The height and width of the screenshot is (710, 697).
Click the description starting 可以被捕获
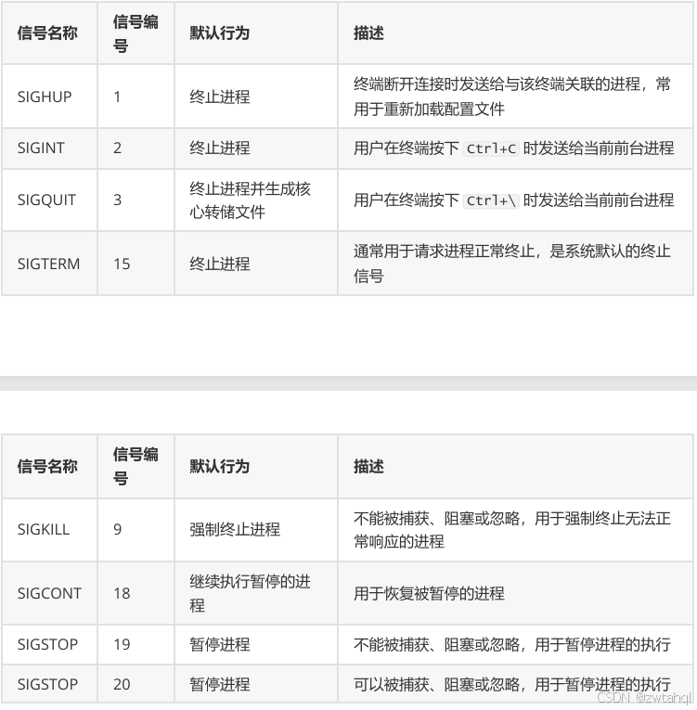[x=511, y=684]
